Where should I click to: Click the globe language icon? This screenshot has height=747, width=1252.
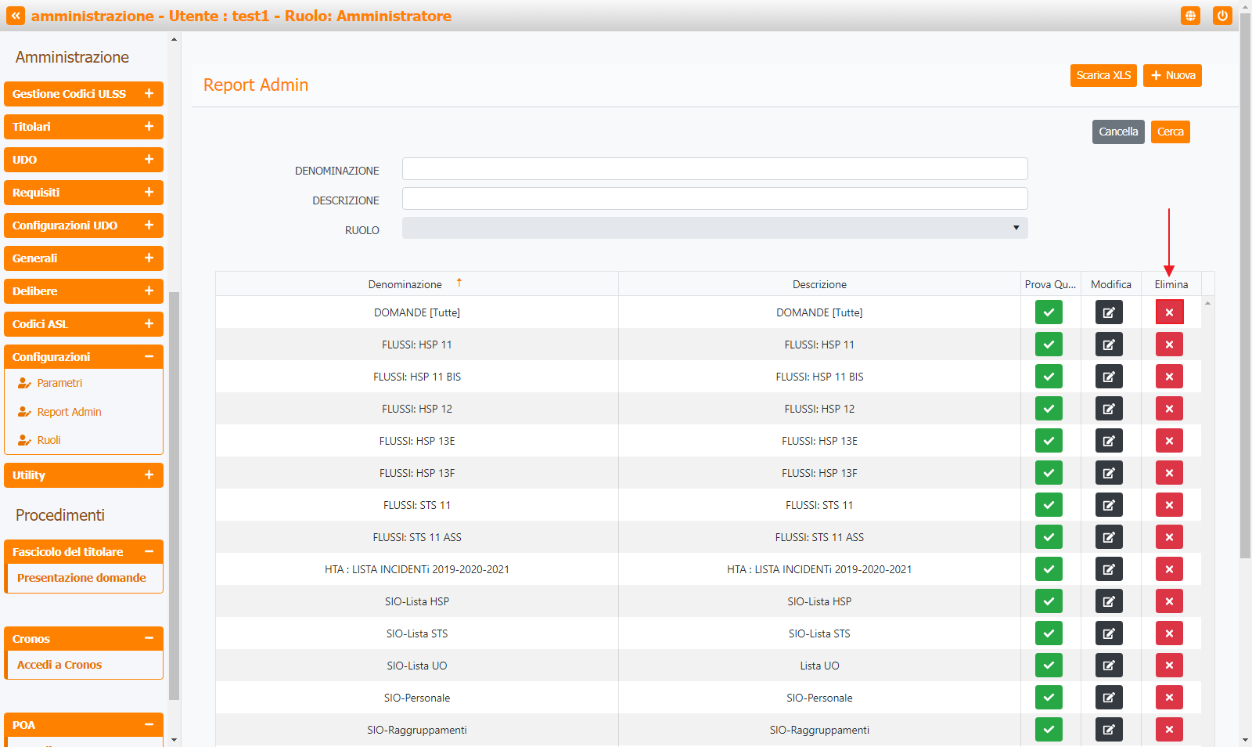(1190, 16)
